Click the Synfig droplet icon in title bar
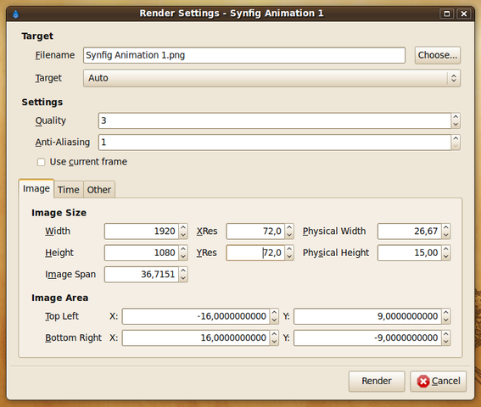 click(x=15, y=14)
